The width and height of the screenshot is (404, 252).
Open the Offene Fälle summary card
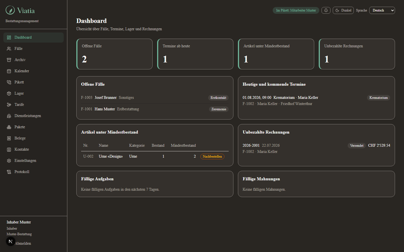pyautogui.click(x=114, y=54)
